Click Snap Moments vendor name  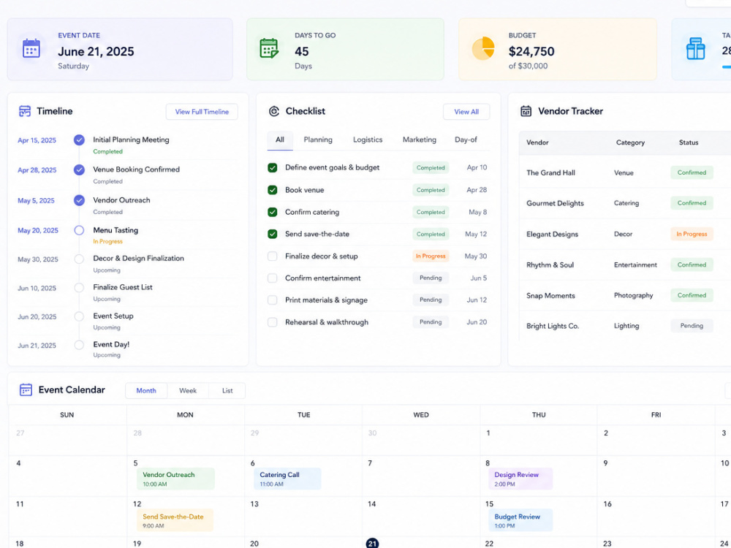coord(550,296)
